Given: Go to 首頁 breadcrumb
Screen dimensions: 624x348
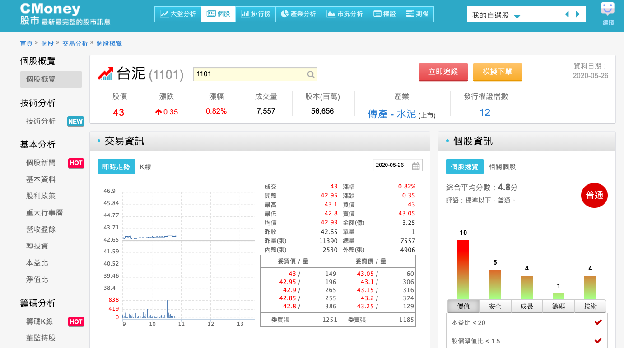Looking at the screenshot, I should [26, 43].
